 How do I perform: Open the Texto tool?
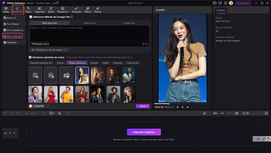[28, 9]
